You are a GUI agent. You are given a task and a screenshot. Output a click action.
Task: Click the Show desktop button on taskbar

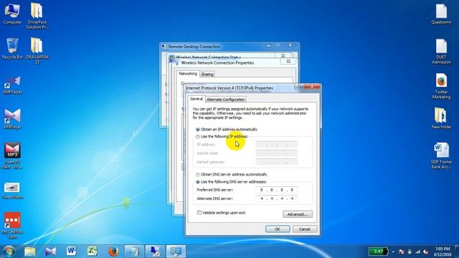[x=457, y=252]
